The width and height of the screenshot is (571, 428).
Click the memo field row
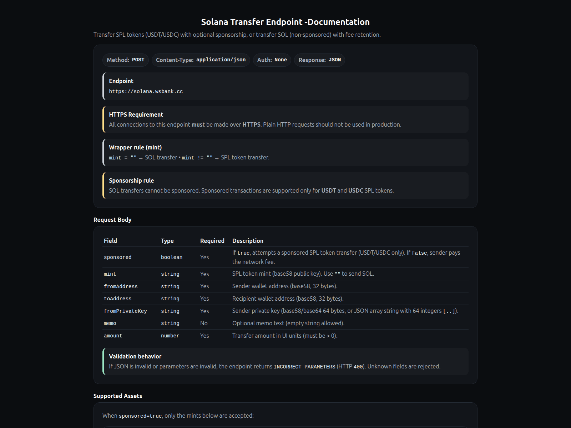(x=110, y=323)
